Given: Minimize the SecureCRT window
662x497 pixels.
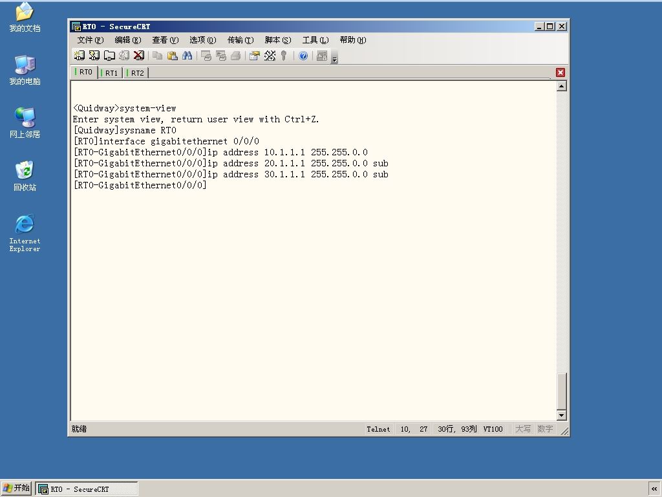Looking at the screenshot, I should pyautogui.click(x=539, y=26).
